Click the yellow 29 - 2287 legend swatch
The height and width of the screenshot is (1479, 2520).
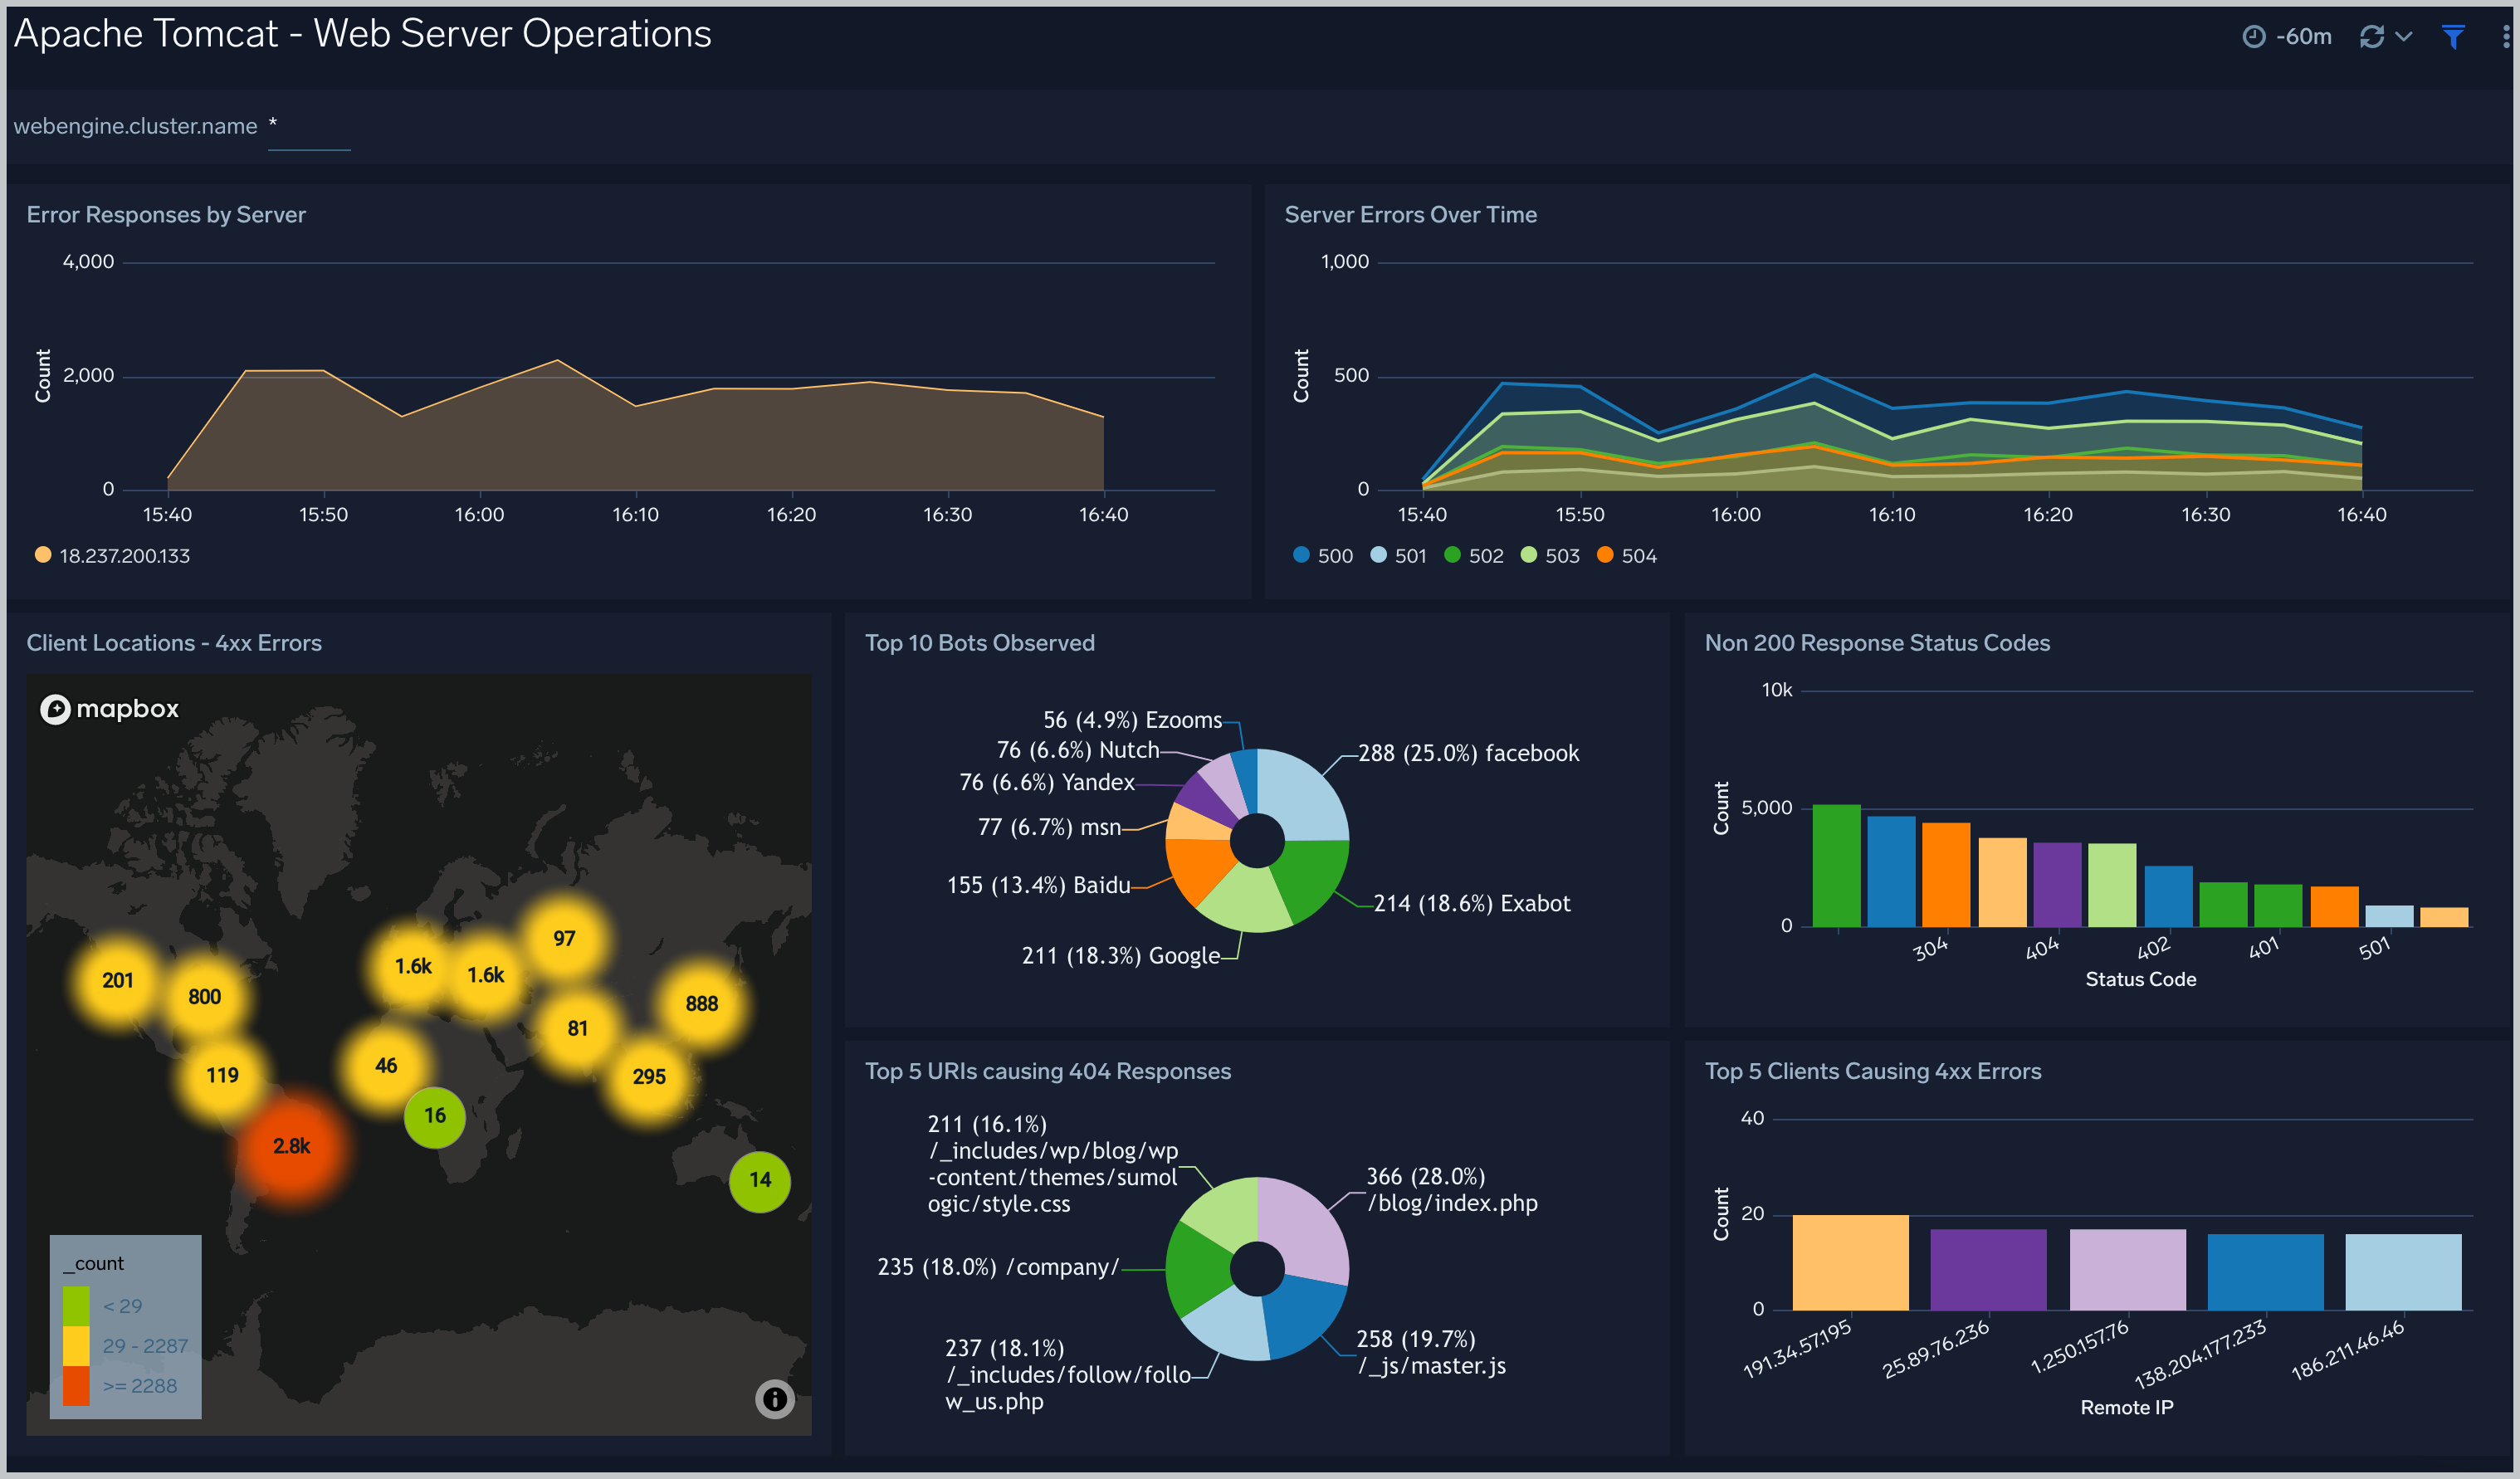[x=76, y=1345]
